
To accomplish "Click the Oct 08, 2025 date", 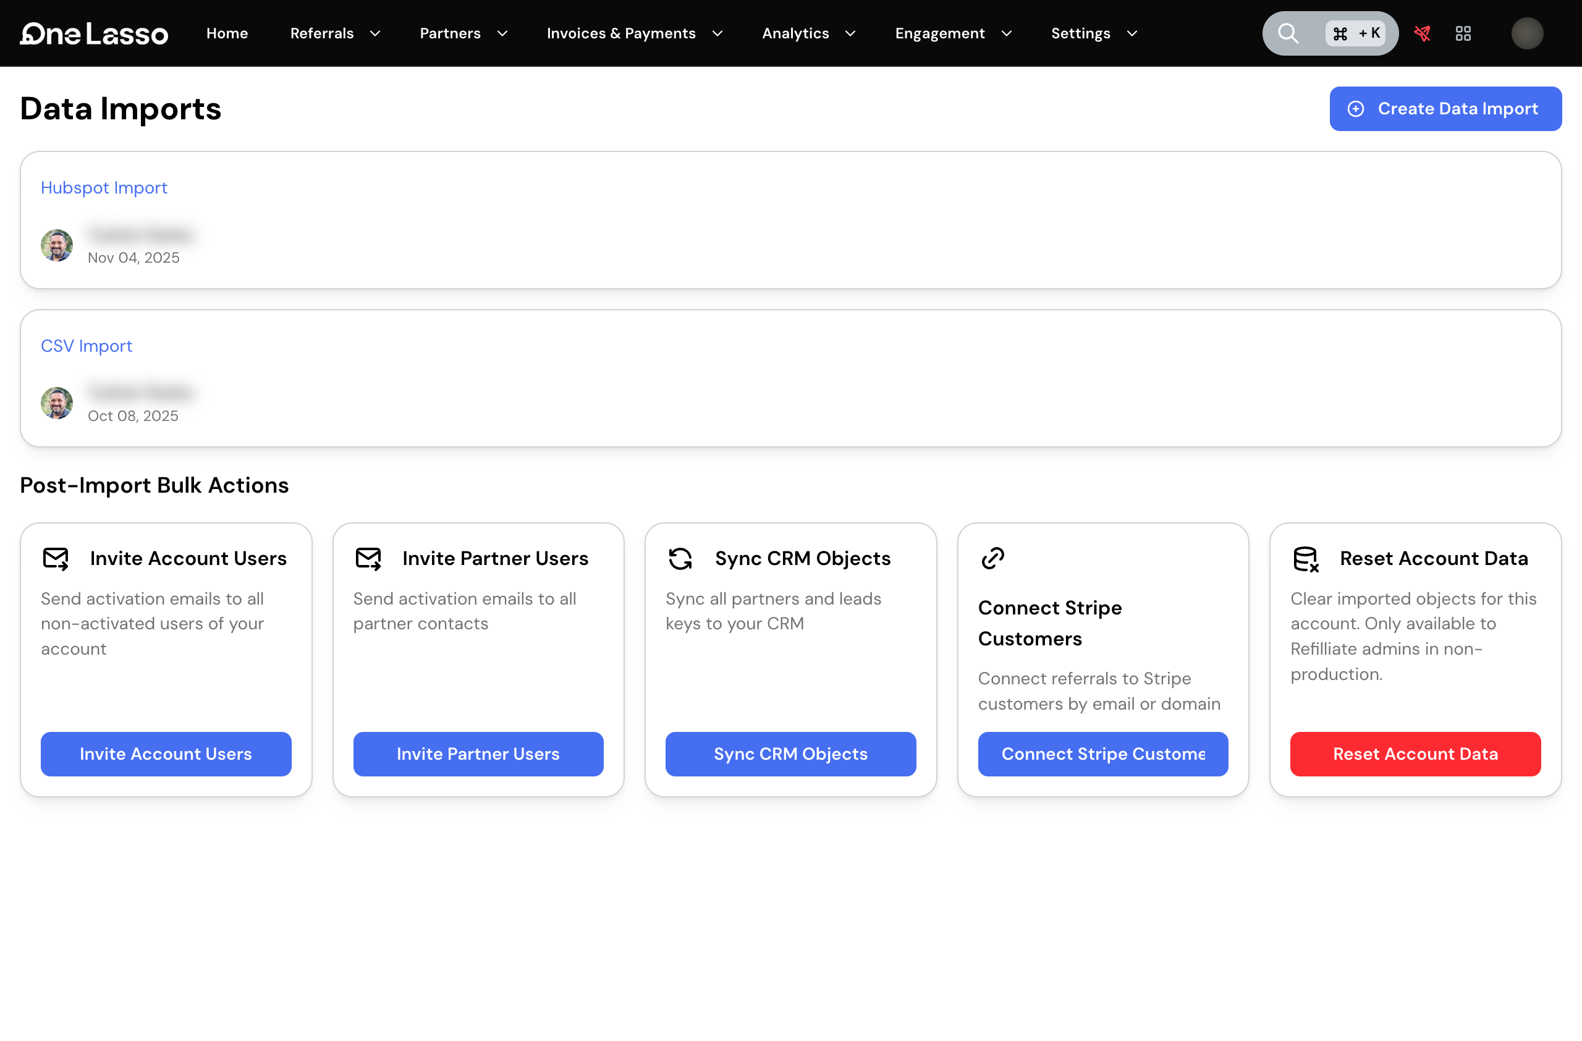I will (133, 416).
